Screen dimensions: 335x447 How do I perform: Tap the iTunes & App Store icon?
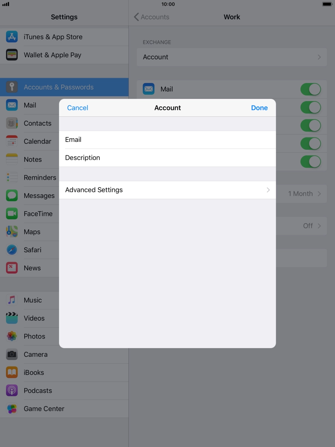[12, 37]
